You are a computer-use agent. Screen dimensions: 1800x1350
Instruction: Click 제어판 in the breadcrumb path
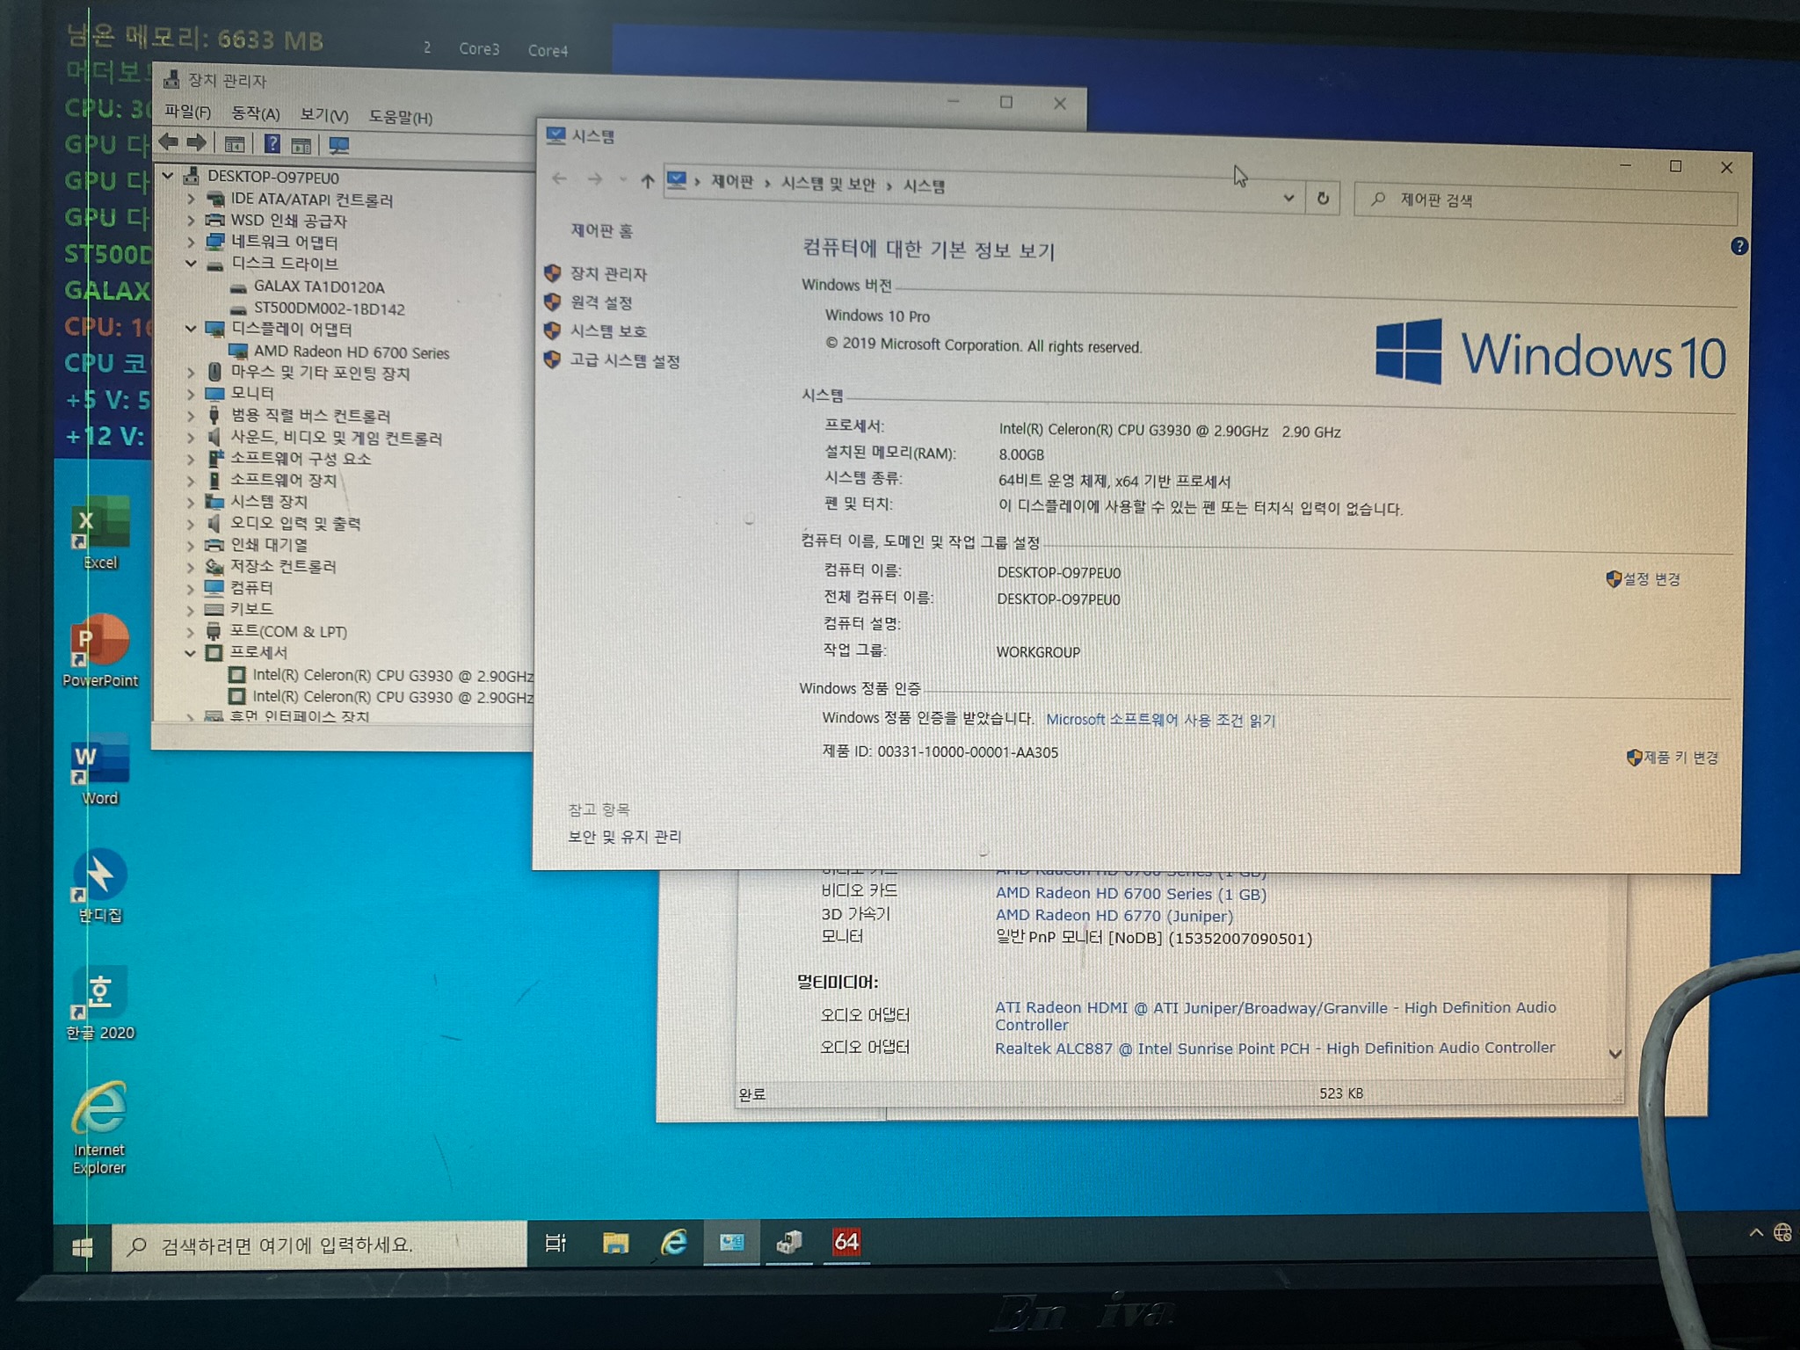click(x=732, y=182)
